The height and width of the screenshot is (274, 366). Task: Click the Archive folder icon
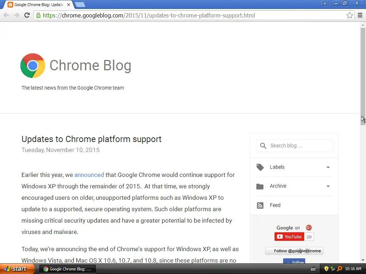point(260,186)
